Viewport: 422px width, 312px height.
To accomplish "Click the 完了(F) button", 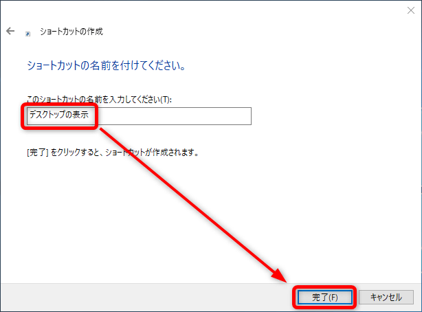I will [x=325, y=297].
